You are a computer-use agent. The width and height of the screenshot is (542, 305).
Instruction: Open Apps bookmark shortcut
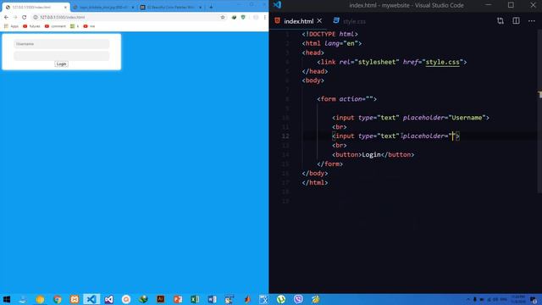[x=11, y=26]
